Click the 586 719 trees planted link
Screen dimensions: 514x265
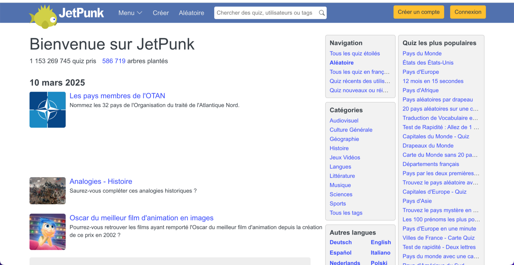pos(114,61)
